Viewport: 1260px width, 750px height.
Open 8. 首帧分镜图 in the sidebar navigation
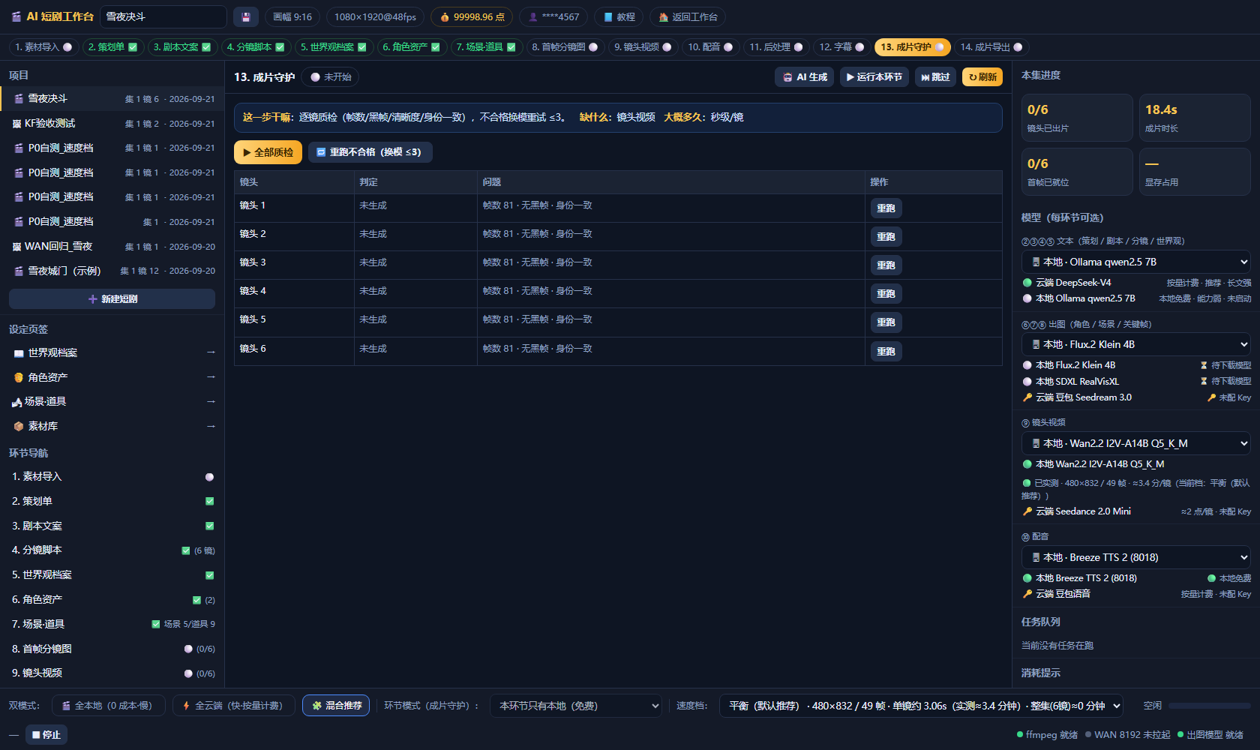(112, 649)
